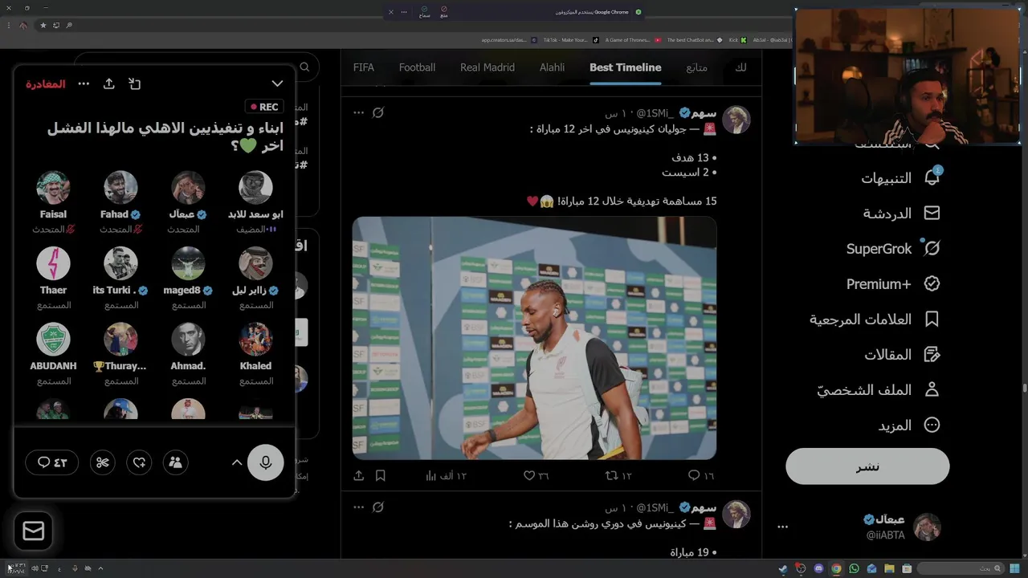
Task: Switch to the Football tab
Action: [x=417, y=67]
